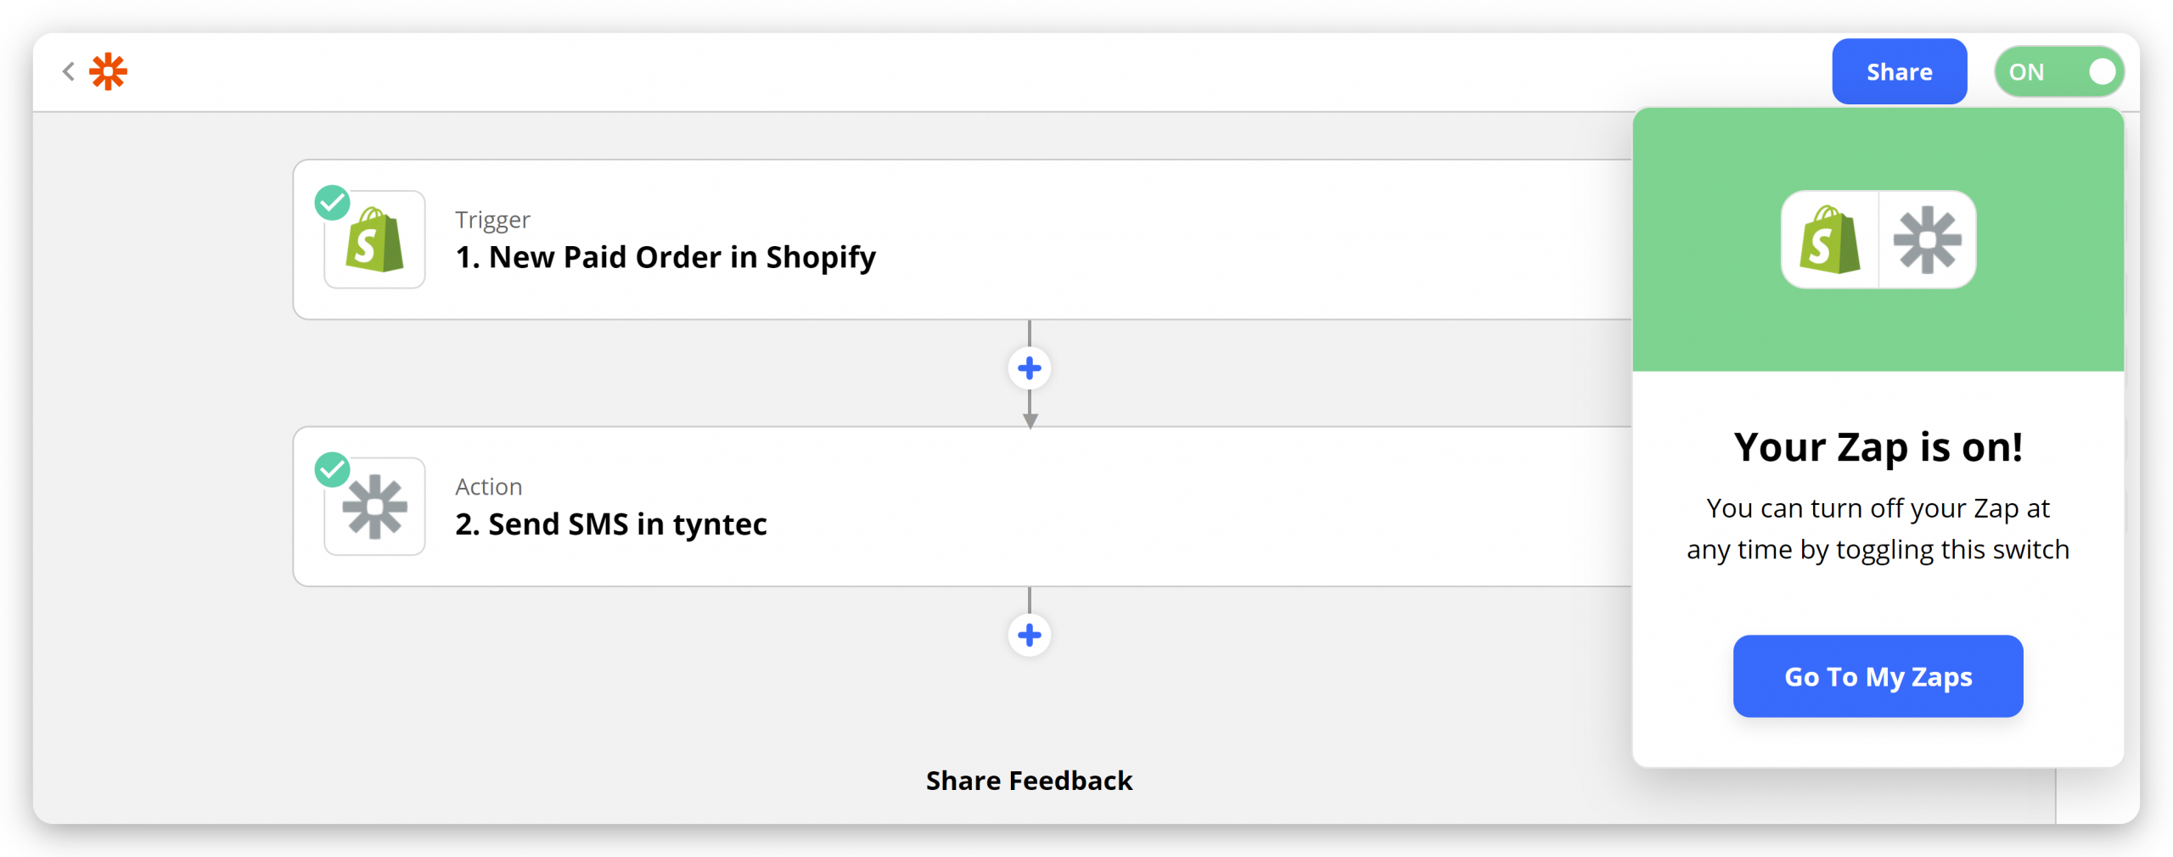This screenshot has width=2173, height=857.
Task: Click the Your Zap is on! heading
Action: click(x=1878, y=447)
